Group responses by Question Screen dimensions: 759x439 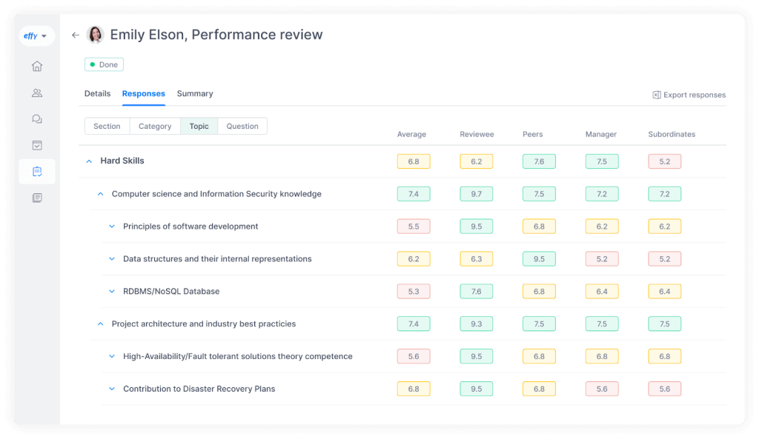242,127
